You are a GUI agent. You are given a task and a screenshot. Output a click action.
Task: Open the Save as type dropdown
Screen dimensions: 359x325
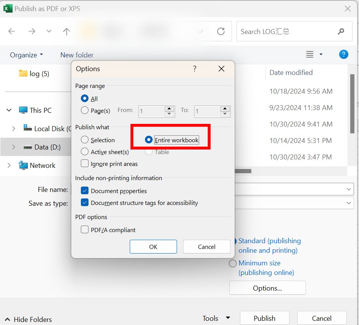(x=348, y=203)
